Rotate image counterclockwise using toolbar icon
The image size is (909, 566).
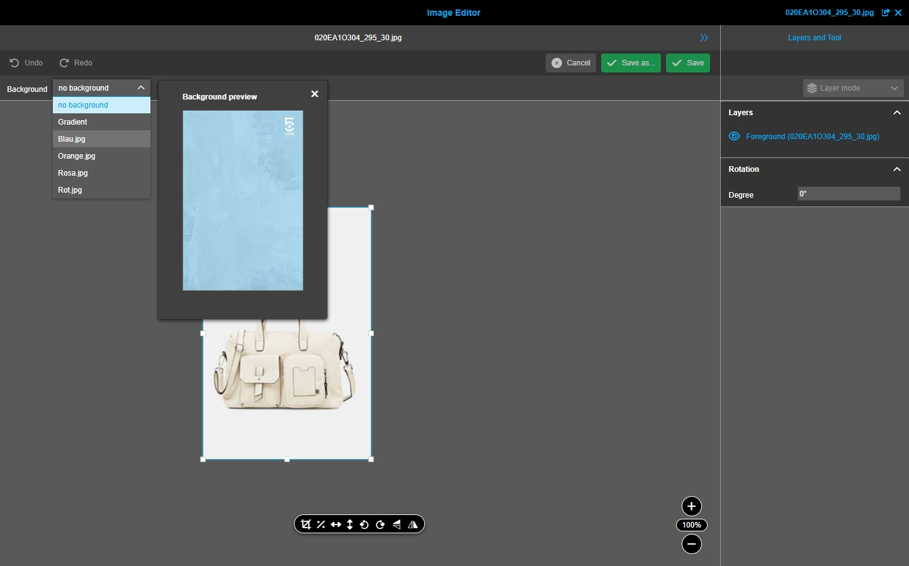point(364,524)
